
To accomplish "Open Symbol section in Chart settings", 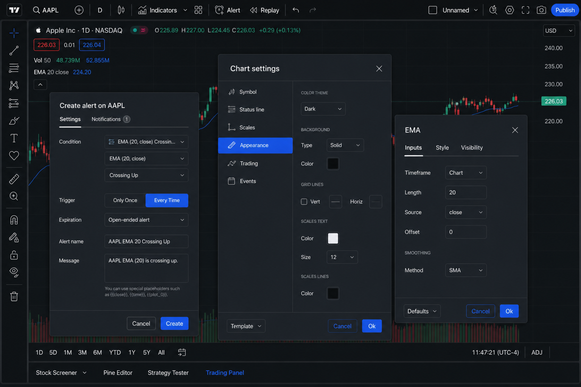I will [255, 92].
